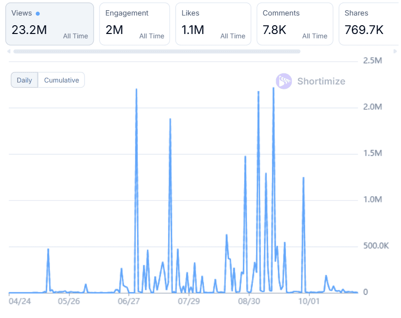Open the Comments metric card
This screenshot has width=401, height=318.
[295, 24]
